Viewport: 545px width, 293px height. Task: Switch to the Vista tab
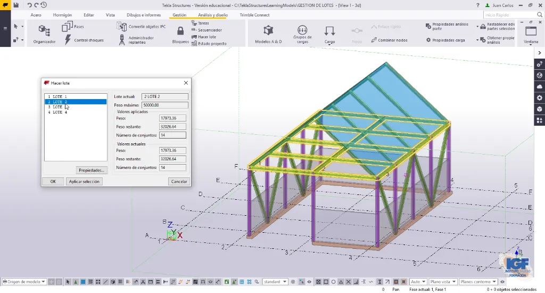110,15
